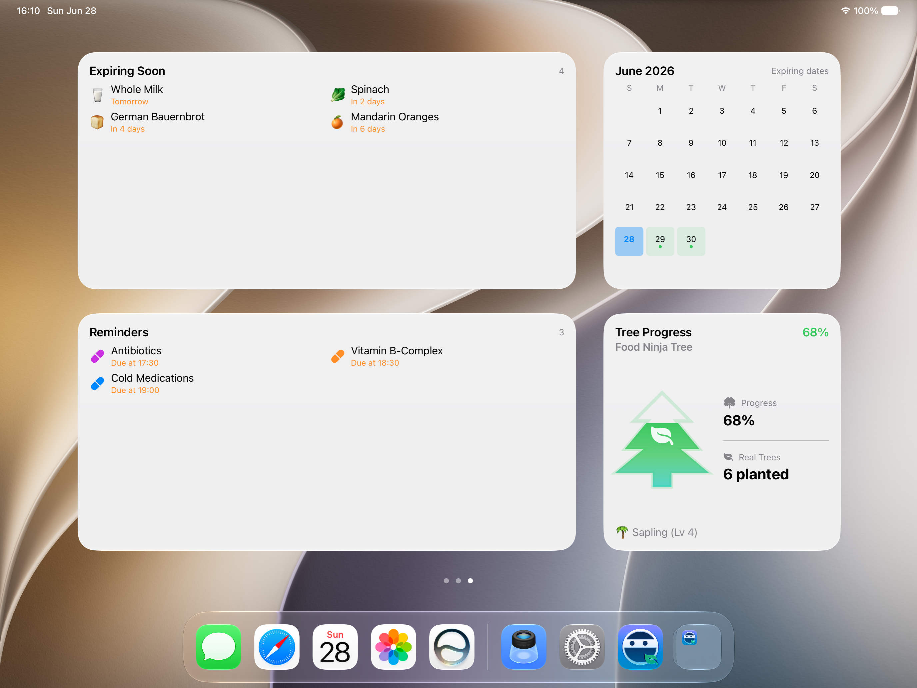
Task: Open Settings gear in dock
Action: point(582,647)
